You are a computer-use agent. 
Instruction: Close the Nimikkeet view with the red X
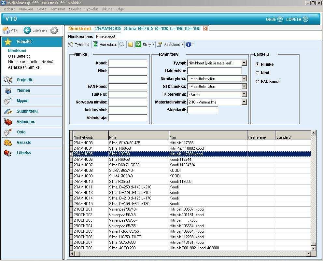coord(205,29)
